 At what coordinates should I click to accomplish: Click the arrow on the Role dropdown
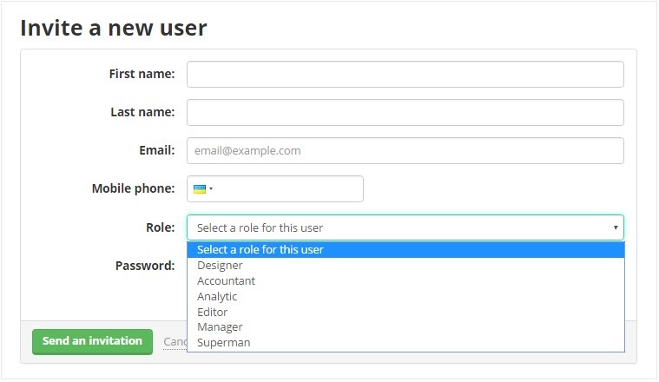616,227
